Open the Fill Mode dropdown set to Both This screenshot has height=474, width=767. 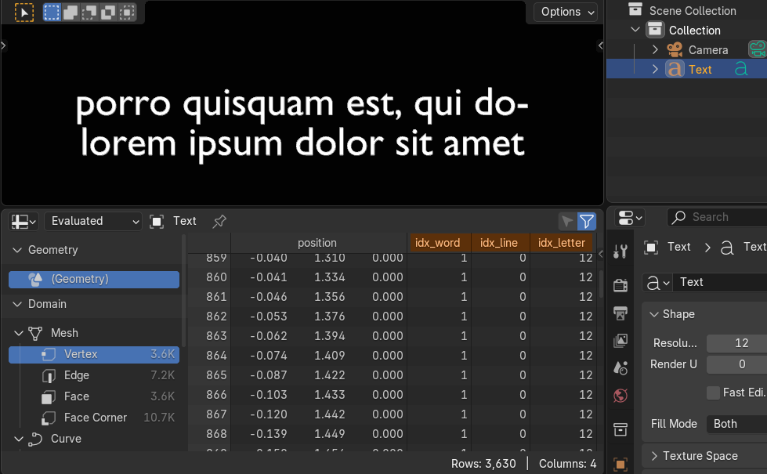click(x=736, y=424)
